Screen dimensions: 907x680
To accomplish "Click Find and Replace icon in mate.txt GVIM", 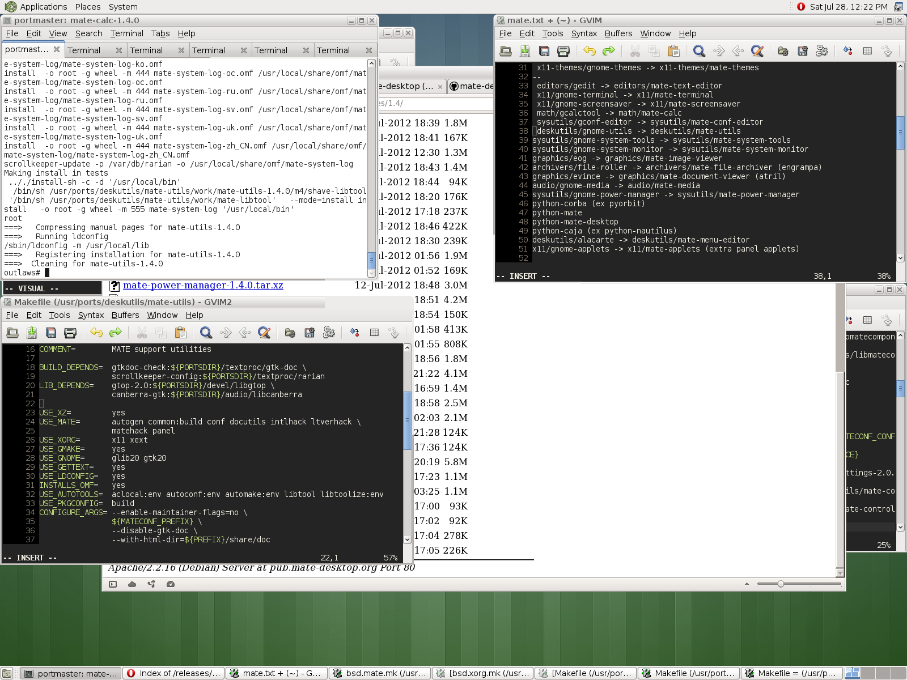I will tap(757, 51).
